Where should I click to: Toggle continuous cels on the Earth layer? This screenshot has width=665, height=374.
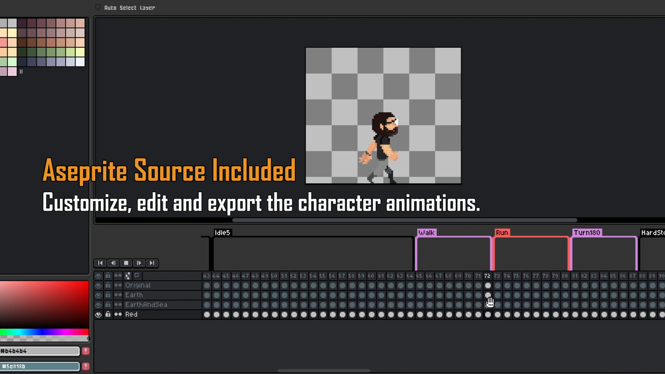pyautogui.click(x=117, y=295)
